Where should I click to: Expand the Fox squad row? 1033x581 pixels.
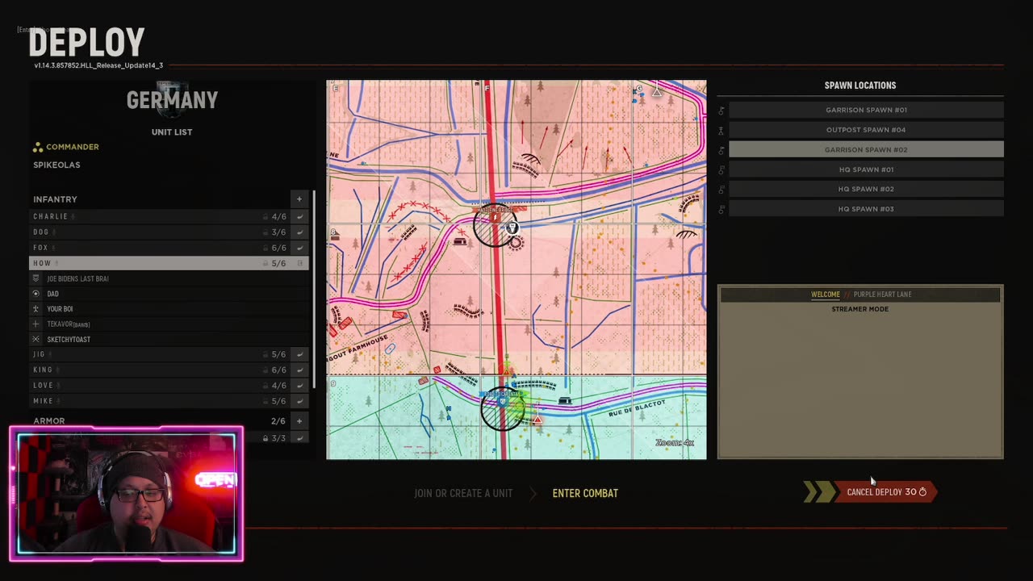161,248
